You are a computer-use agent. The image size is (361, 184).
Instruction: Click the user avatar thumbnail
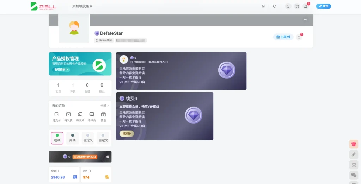(x=74, y=28)
